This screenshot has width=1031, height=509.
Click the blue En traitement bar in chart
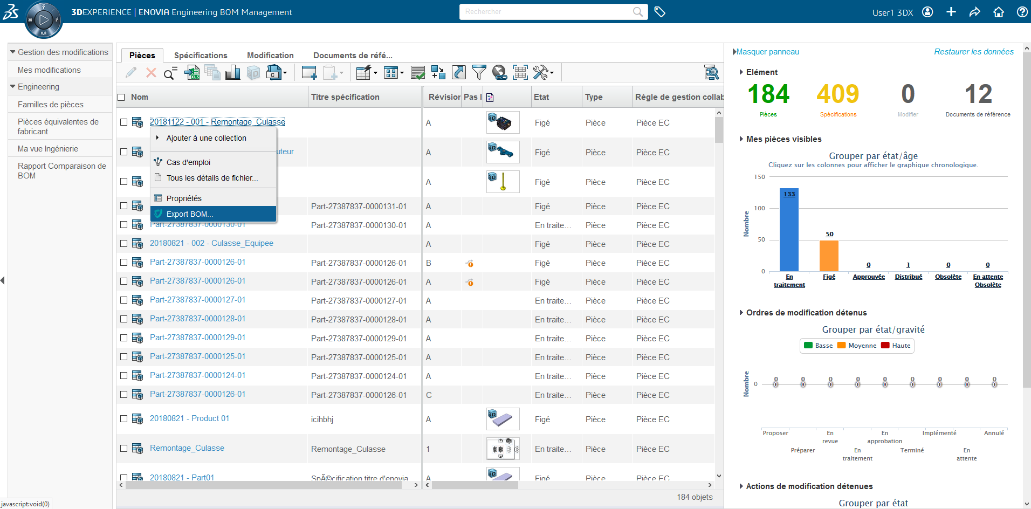click(x=789, y=232)
